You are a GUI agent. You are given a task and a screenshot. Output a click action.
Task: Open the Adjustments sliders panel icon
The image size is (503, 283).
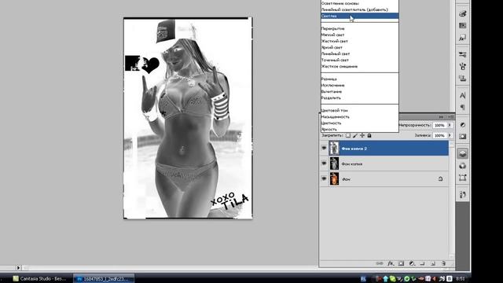tap(462, 54)
